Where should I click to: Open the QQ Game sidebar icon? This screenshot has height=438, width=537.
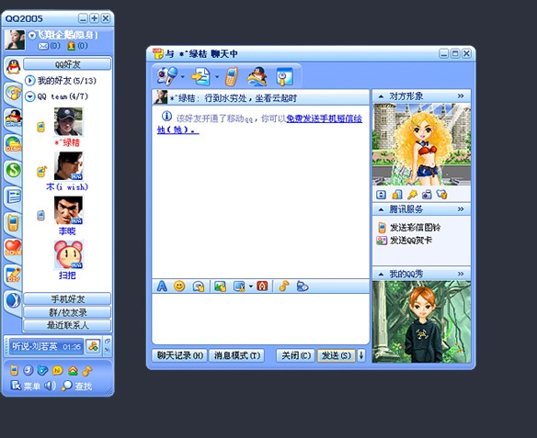tap(14, 118)
